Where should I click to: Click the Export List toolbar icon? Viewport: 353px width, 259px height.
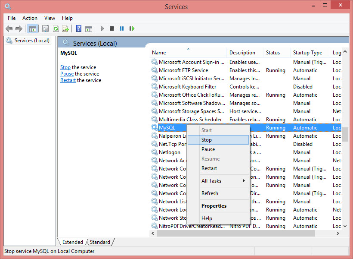click(65, 28)
